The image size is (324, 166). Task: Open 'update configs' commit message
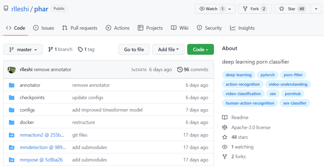coord(88,97)
